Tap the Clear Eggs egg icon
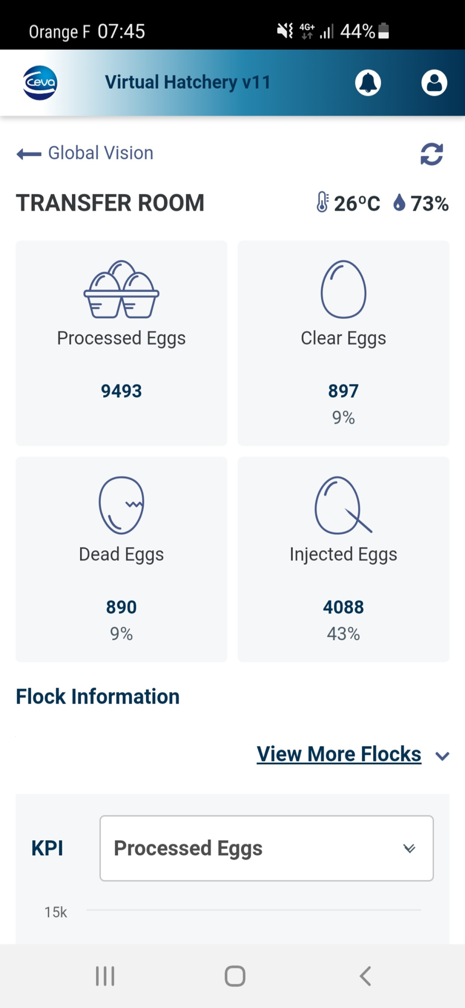The image size is (465, 1008). pos(343,289)
